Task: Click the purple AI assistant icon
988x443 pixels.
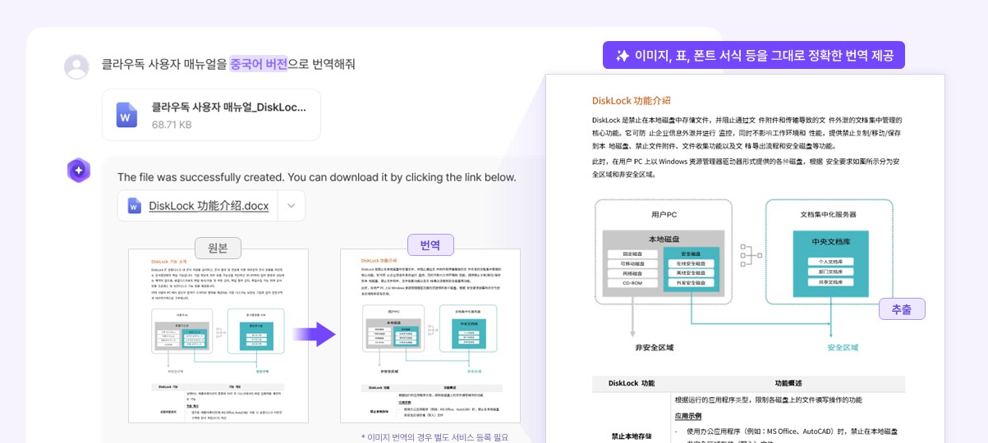Action: 79,170
